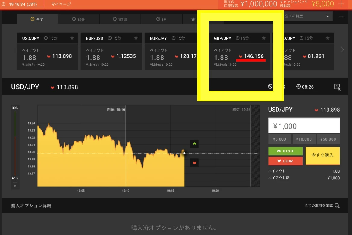Image resolution: width=352 pixels, height=235 pixels.
Task: Click the 39%/61% trader sentiment bar
Action: point(15,143)
